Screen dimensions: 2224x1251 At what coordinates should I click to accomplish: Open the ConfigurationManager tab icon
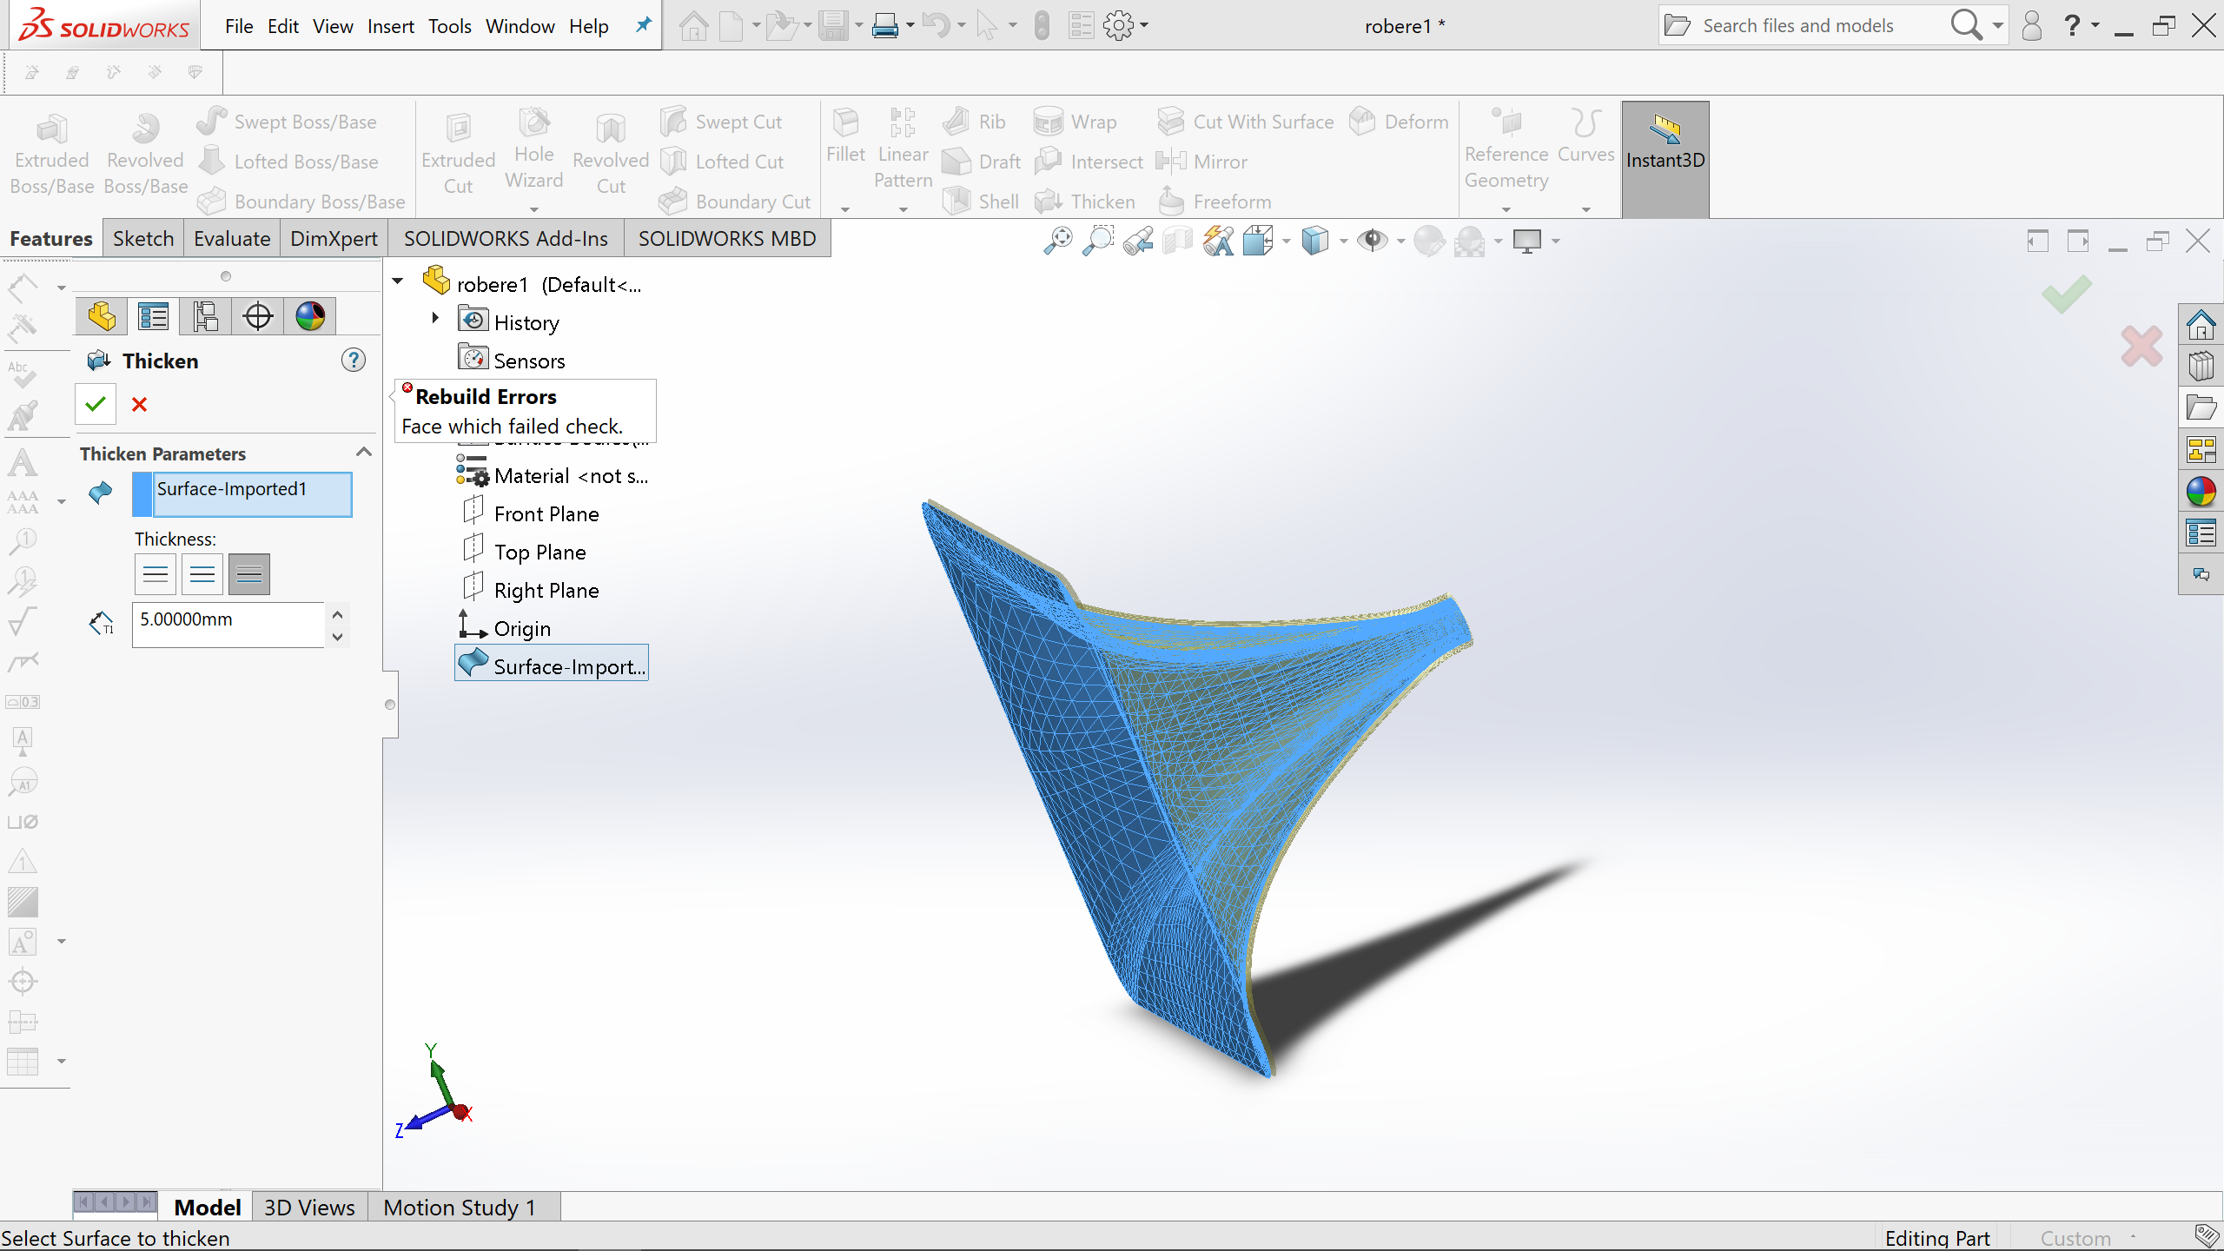tap(206, 316)
